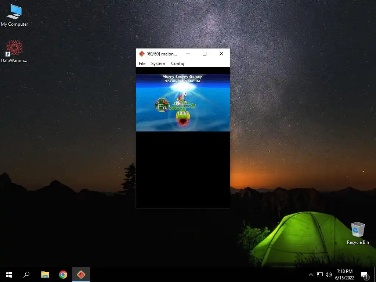Click the emulator top game screen

(x=183, y=103)
